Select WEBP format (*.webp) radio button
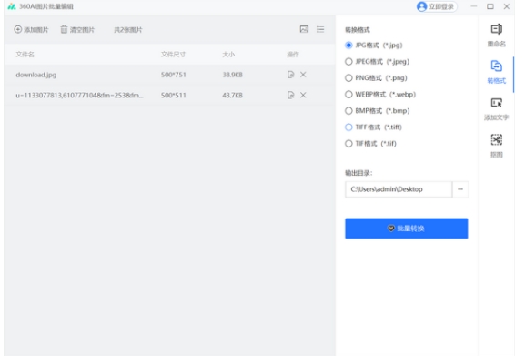 pos(348,94)
